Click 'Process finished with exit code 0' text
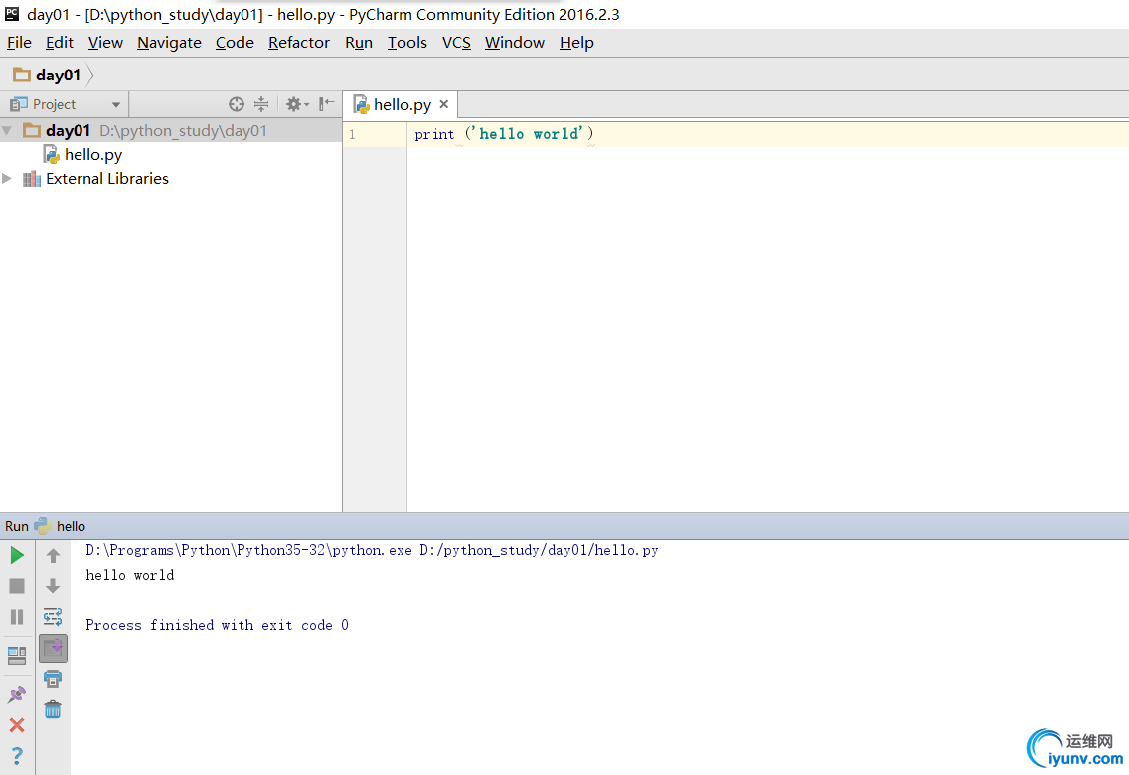This screenshot has width=1129, height=775. [217, 625]
